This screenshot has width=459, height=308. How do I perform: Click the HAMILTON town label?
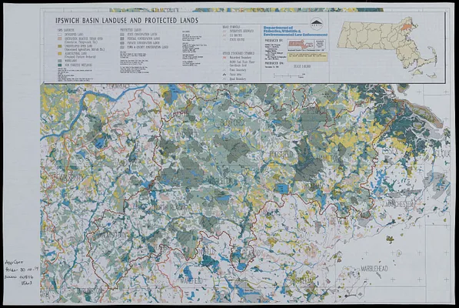[x=328, y=158]
